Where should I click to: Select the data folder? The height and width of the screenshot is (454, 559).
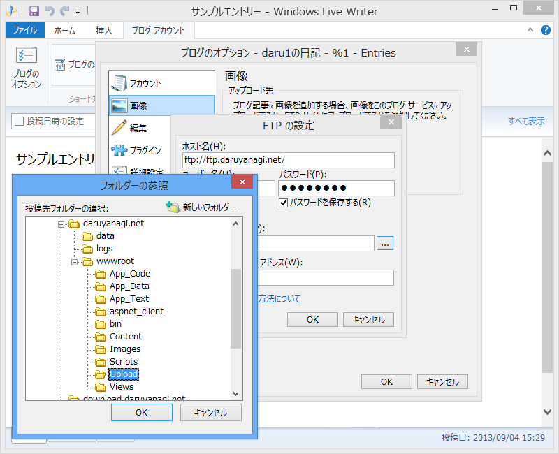106,236
